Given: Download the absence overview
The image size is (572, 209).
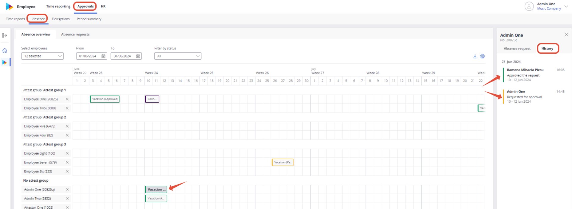Looking at the screenshot, I should (475, 56).
